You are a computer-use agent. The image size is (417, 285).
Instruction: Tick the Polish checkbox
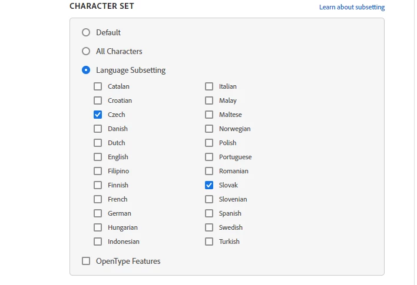pos(209,143)
